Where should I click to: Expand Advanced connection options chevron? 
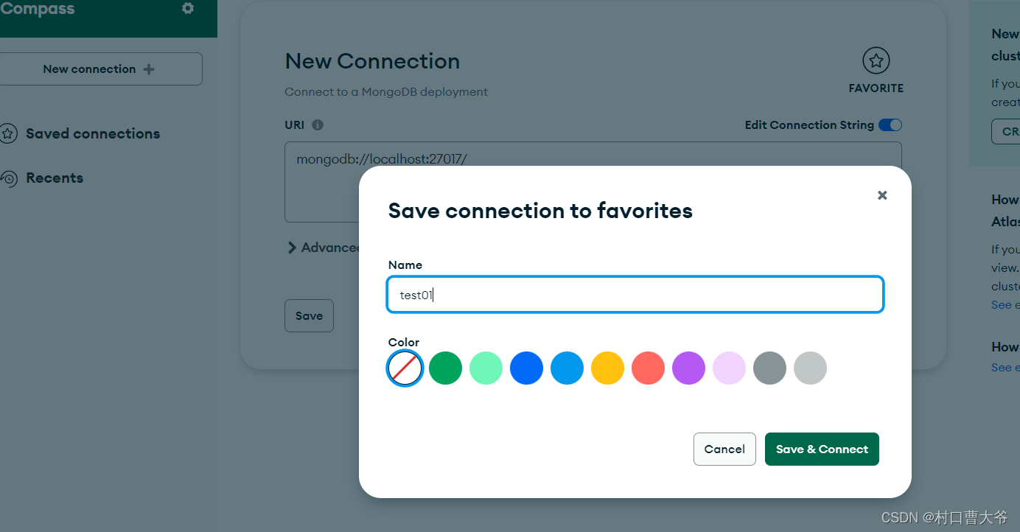(292, 248)
